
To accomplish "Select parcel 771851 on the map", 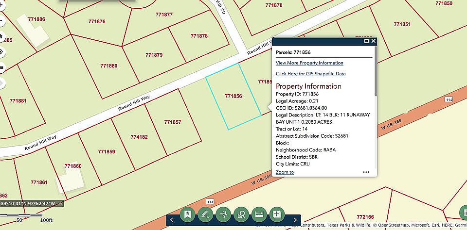I will 402,24.
